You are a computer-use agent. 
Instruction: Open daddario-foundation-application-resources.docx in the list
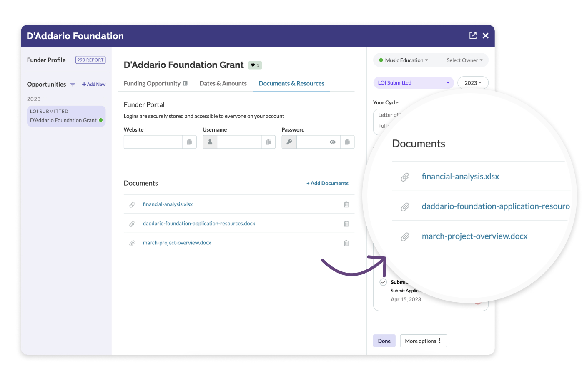tap(199, 224)
